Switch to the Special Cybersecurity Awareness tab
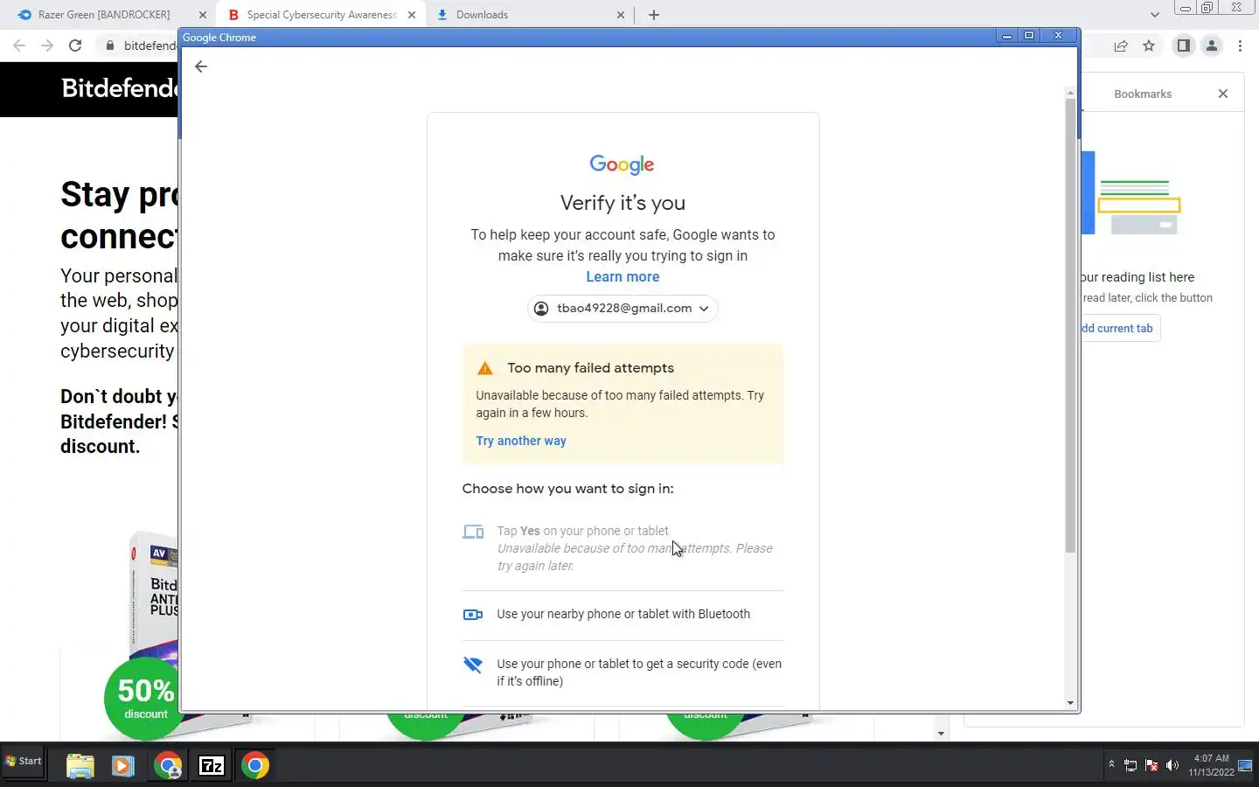This screenshot has height=787, width=1259. click(x=321, y=15)
